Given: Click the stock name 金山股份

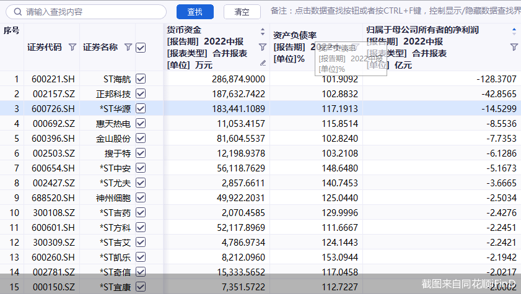Looking at the screenshot, I should click(113, 139).
